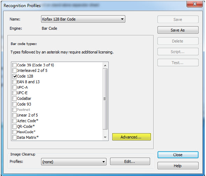Tick the EAN 8 and 13 checkbox
The width and height of the screenshot is (206, 176).
pyautogui.click(x=14, y=82)
